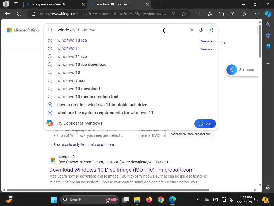
Task: Select suggestion 'windows 10 download'
Action: [x=131, y=89]
